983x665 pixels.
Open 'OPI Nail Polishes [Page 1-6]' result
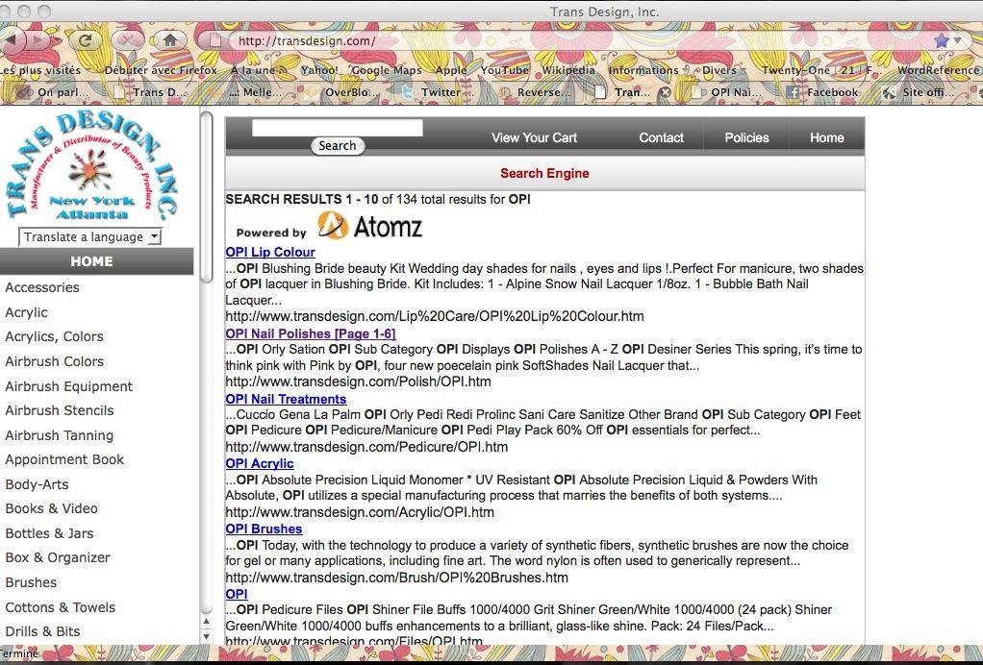311,333
